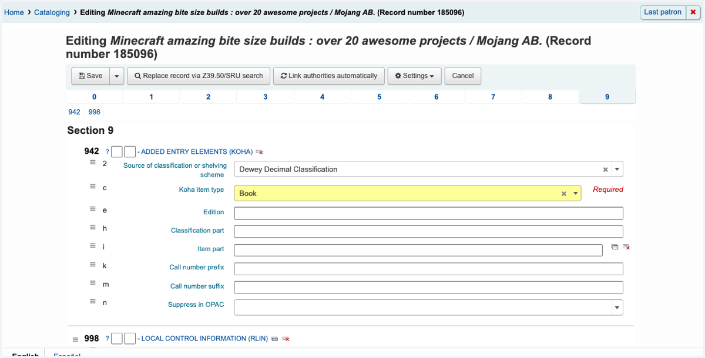Click first indicator box of tag 942

(x=117, y=152)
